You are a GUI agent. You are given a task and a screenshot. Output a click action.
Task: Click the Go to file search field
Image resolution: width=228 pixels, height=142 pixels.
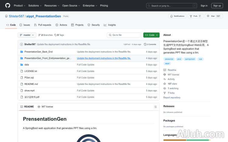(124, 35)
